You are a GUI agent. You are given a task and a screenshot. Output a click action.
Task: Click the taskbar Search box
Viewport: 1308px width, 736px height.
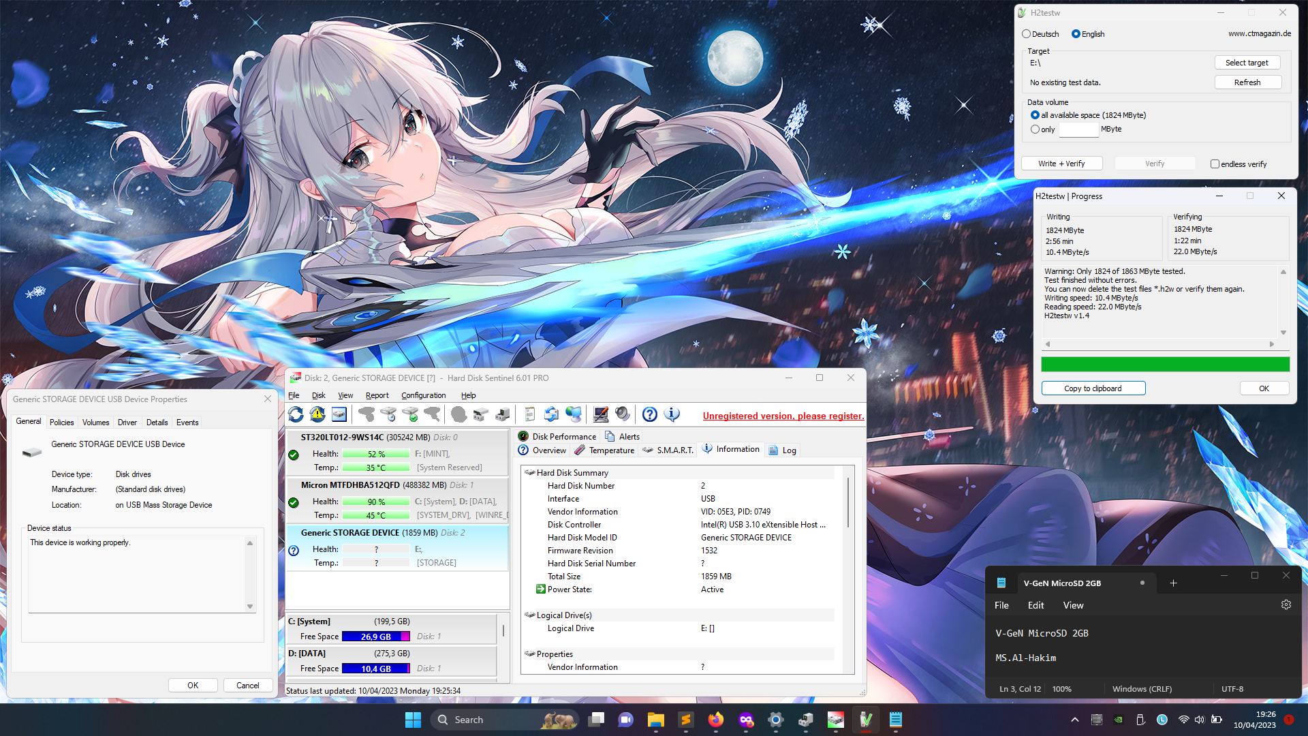click(x=504, y=720)
